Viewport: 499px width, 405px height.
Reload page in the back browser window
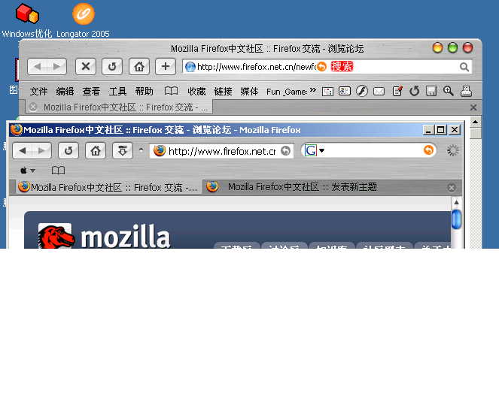point(112,67)
